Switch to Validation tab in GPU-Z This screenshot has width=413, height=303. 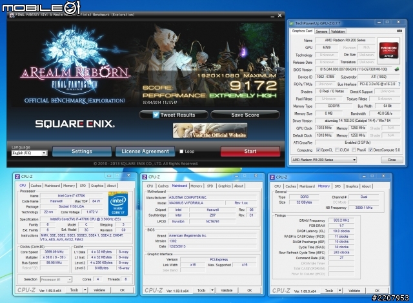(x=337, y=32)
